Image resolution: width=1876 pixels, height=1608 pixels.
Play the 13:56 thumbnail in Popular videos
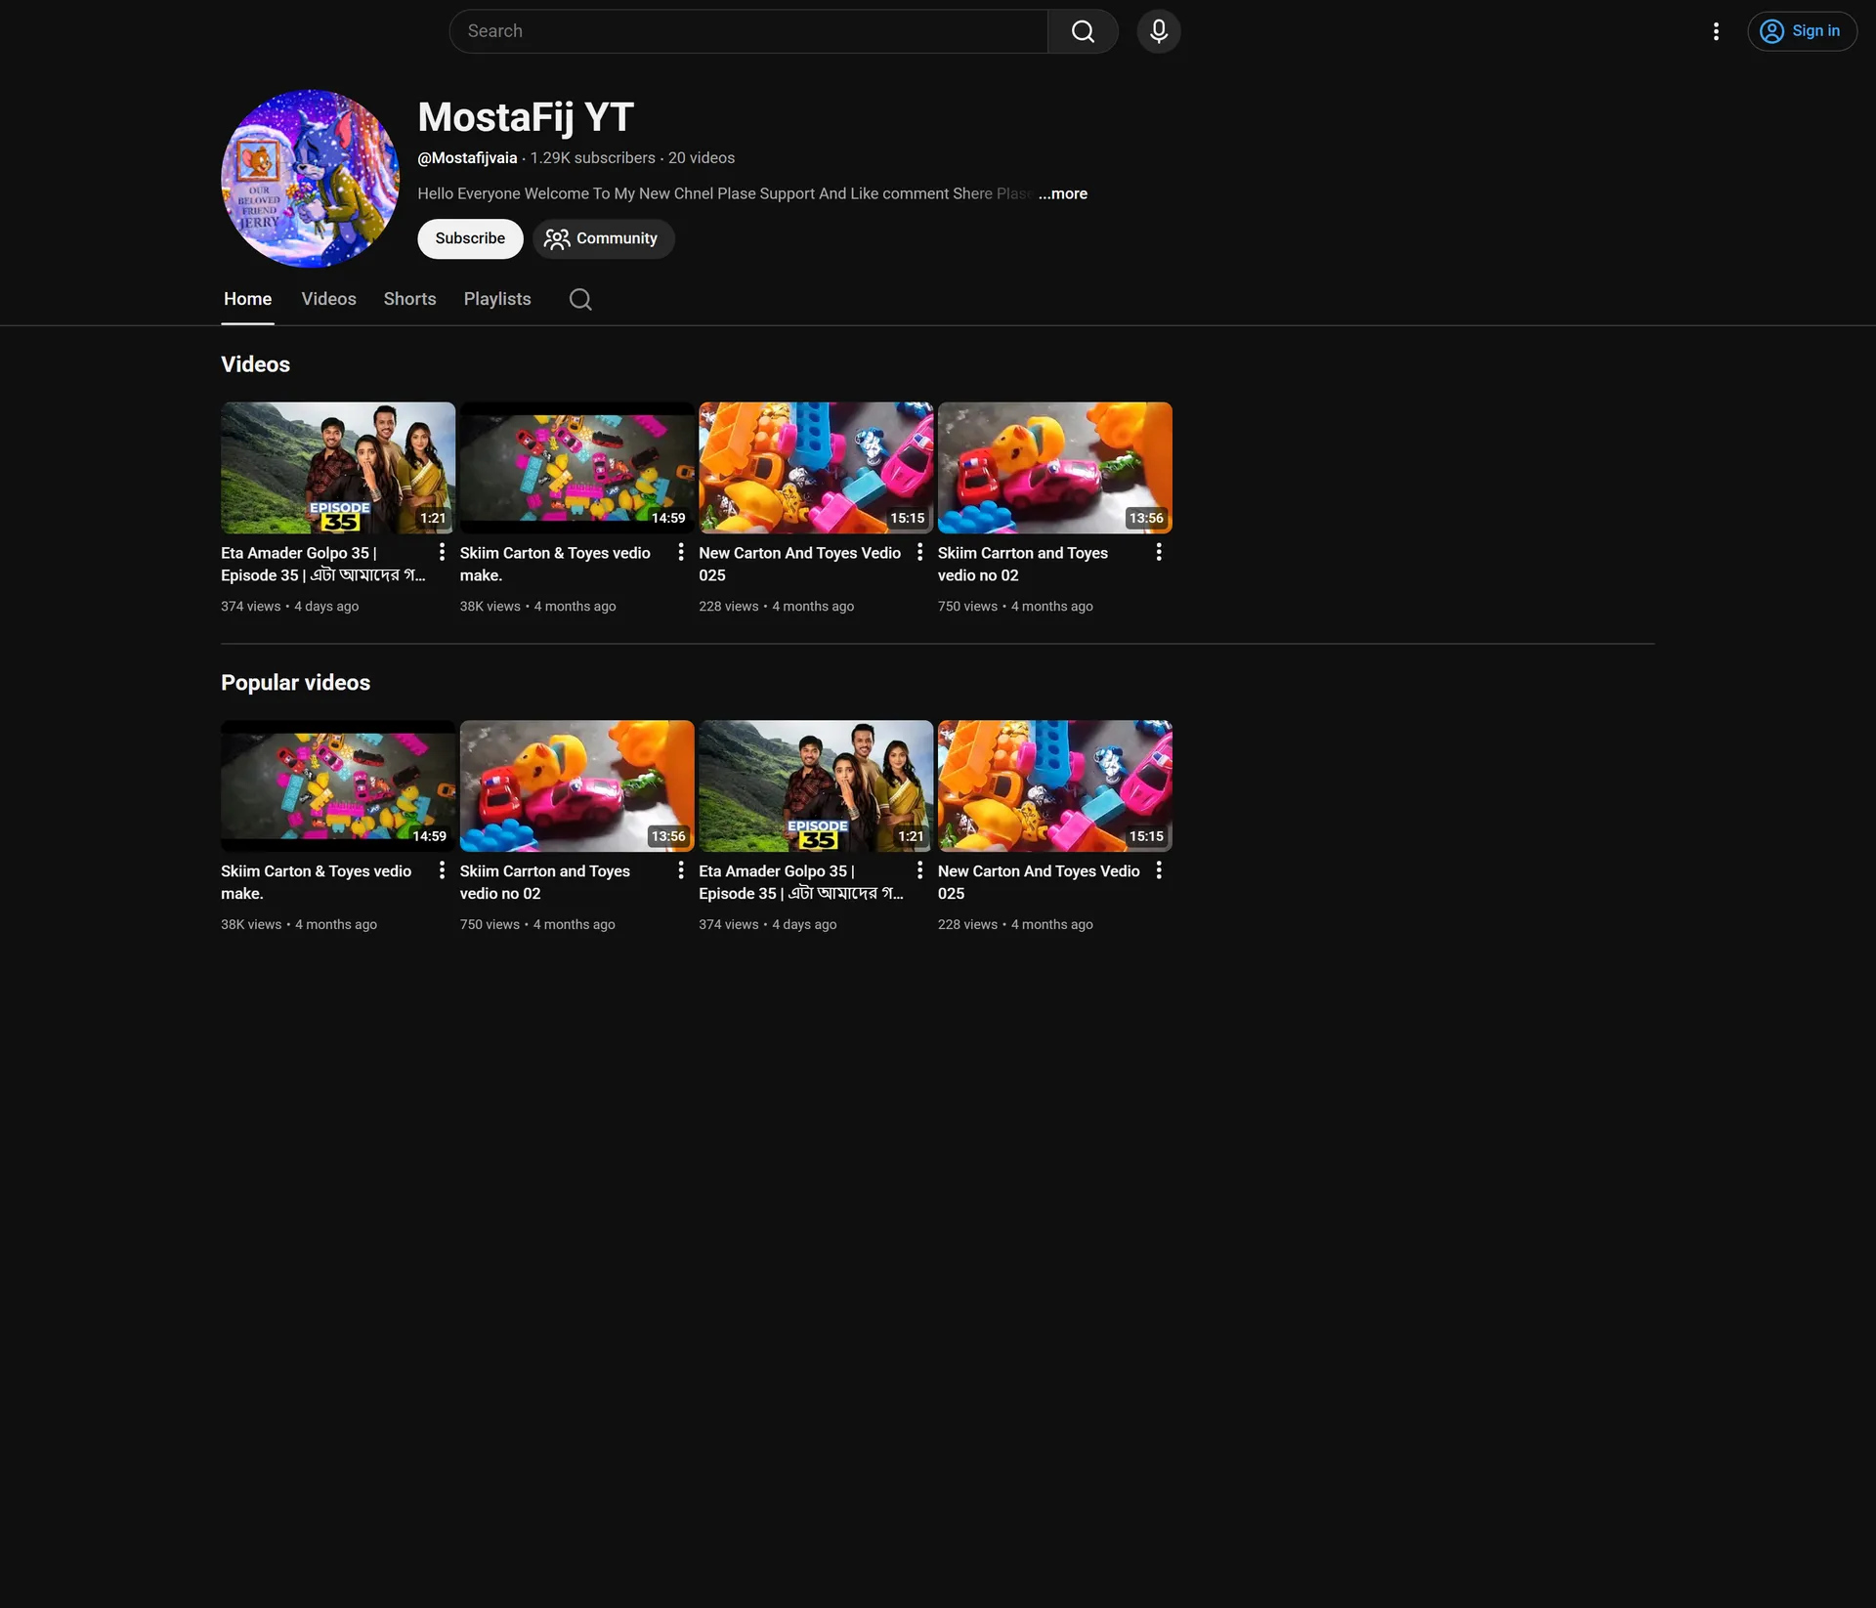[577, 786]
